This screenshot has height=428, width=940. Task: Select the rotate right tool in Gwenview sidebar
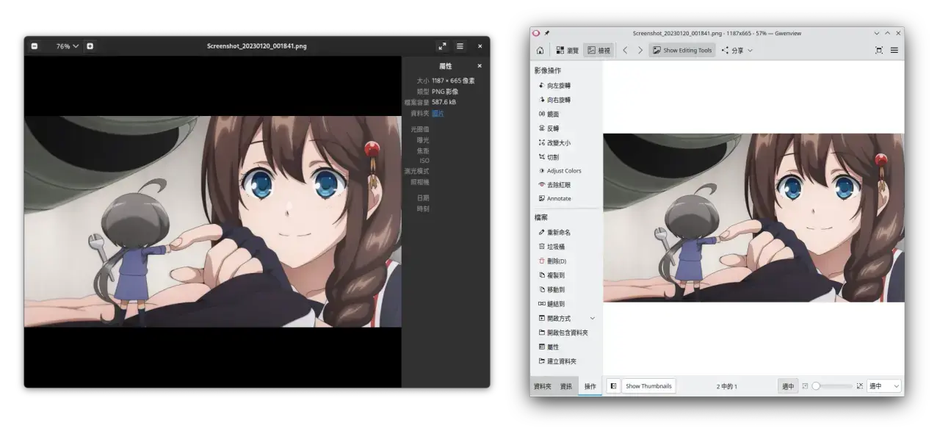[558, 100]
